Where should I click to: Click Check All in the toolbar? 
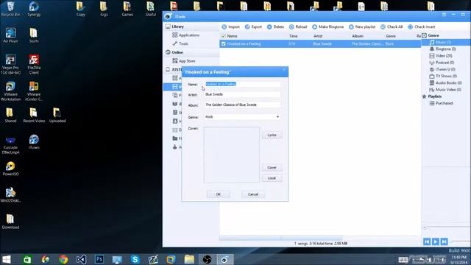click(x=392, y=26)
